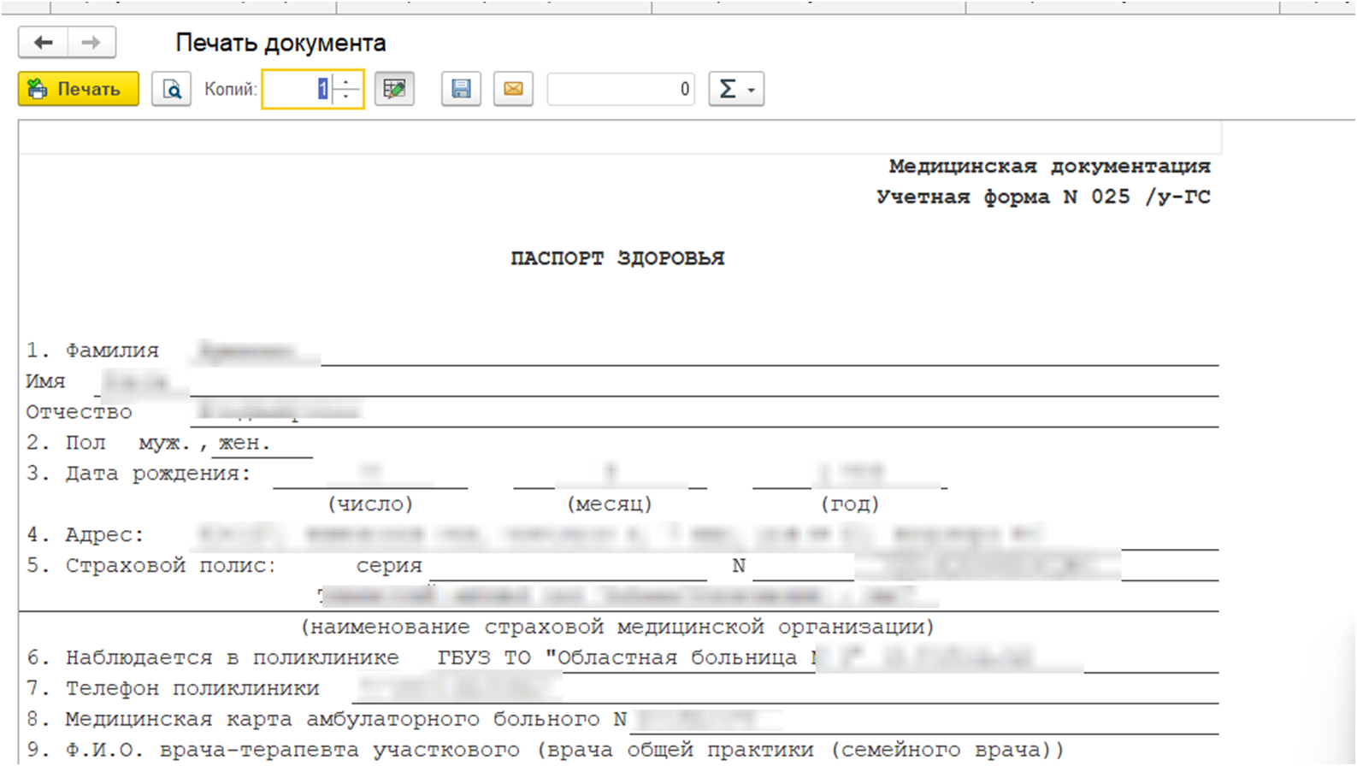Click the back arrow navigation button

coord(43,43)
